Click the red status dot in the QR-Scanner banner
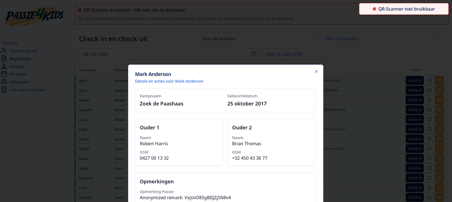This screenshot has width=452, height=202. point(79,10)
